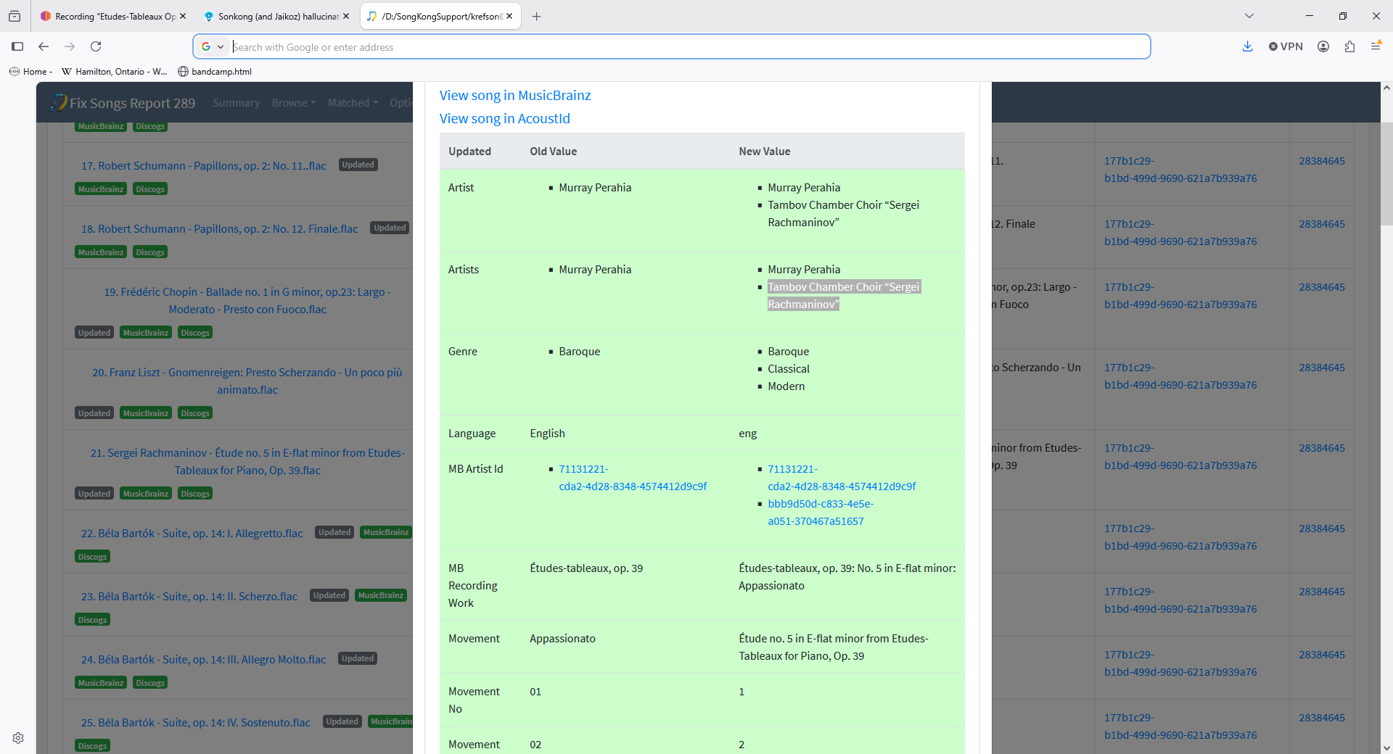Click the browser forward arrow
This screenshot has height=754, width=1393.
pos(70,46)
